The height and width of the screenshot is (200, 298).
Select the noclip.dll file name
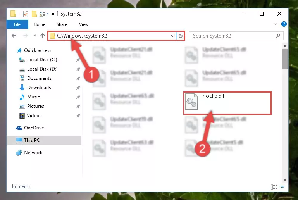pos(213,96)
